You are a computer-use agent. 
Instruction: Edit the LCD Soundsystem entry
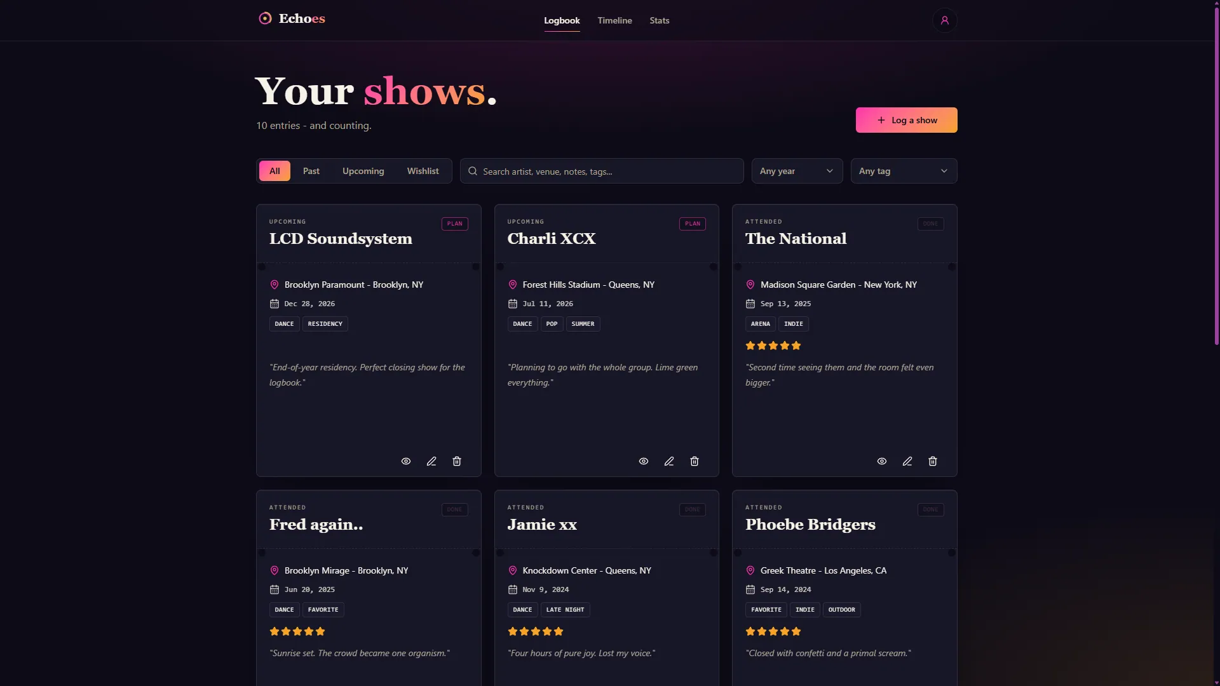pyautogui.click(x=431, y=461)
